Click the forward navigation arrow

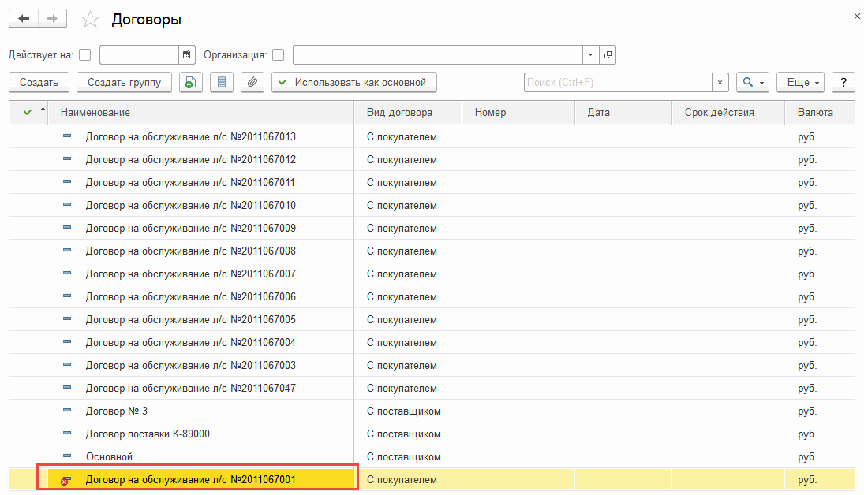coord(52,19)
